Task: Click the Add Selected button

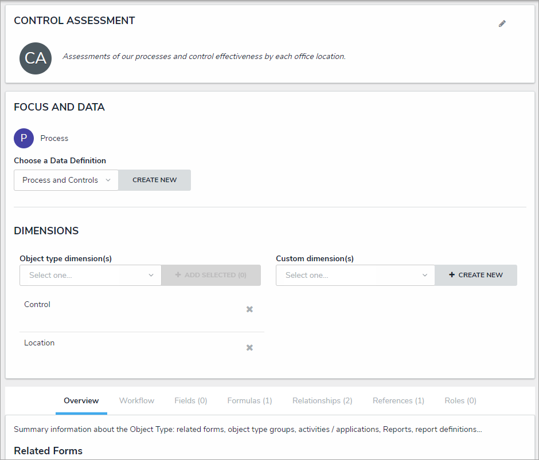Action: 211,275
